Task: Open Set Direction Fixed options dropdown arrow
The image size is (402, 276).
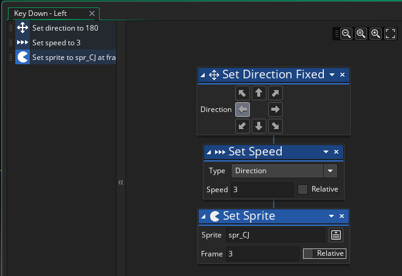Action: pyautogui.click(x=332, y=75)
